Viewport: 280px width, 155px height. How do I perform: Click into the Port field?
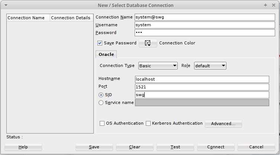coord(202,87)
